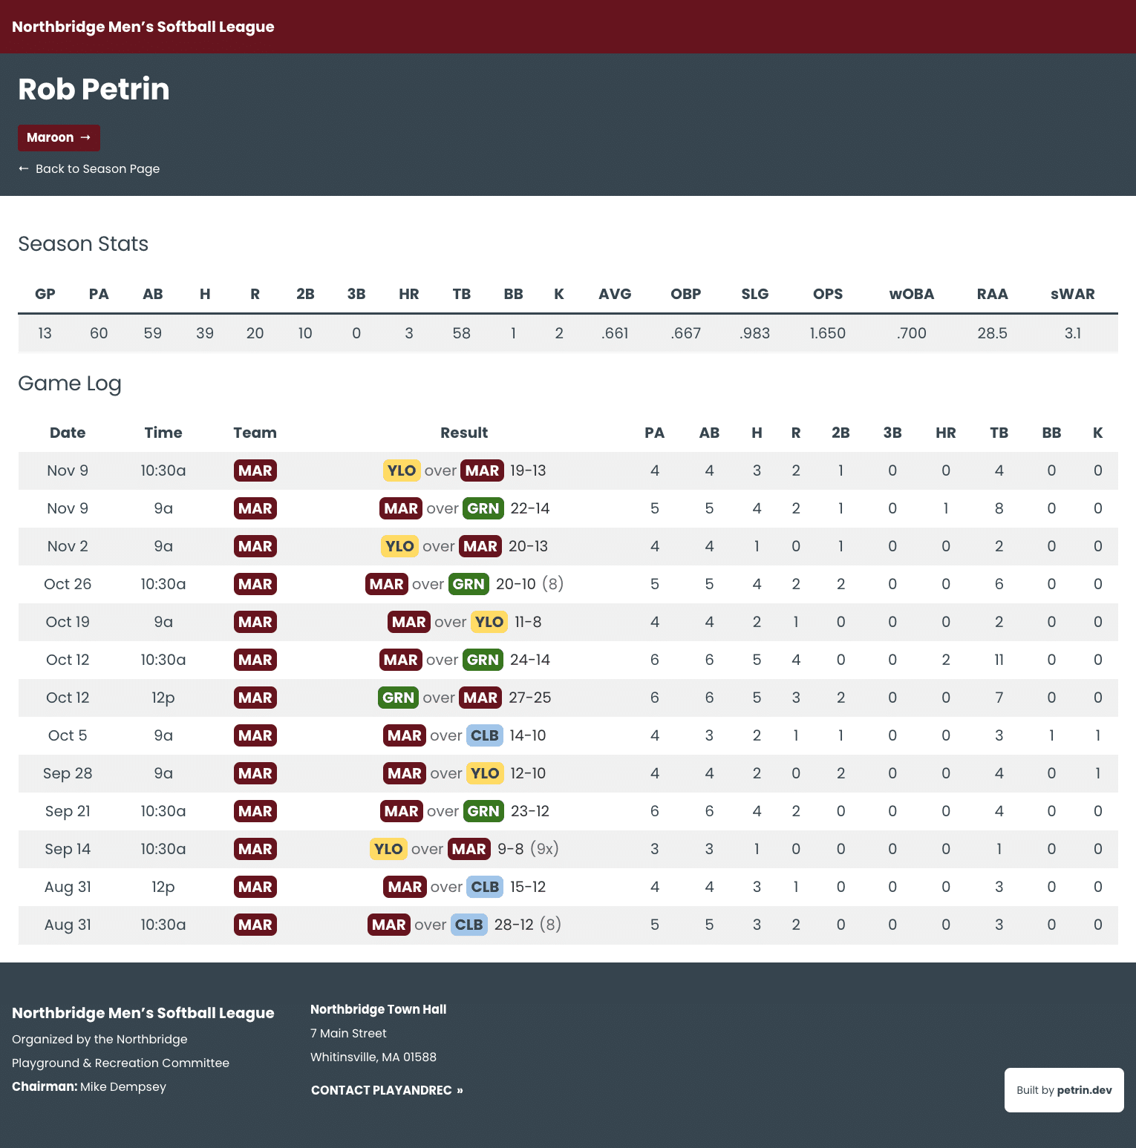
Task: Click the OPS stat value 1.650
Action: (827, 333)
